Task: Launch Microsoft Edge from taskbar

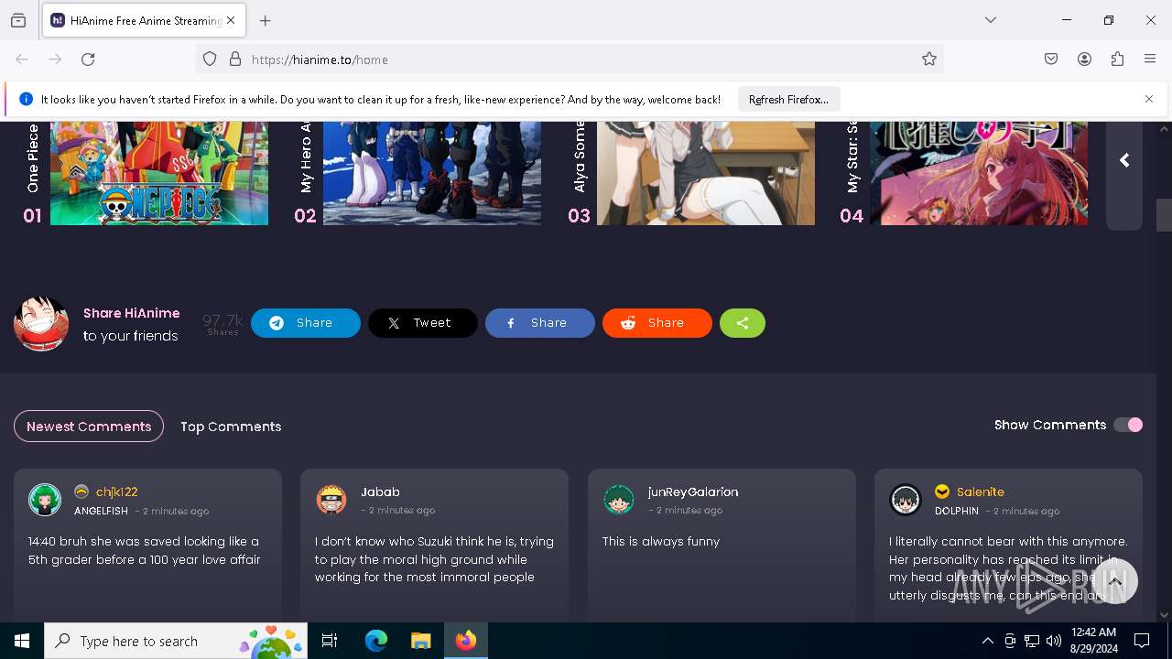Action: [376, 641]
